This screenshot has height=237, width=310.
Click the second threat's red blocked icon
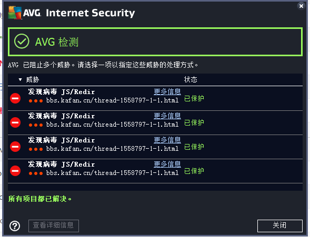tap(15, 122)
